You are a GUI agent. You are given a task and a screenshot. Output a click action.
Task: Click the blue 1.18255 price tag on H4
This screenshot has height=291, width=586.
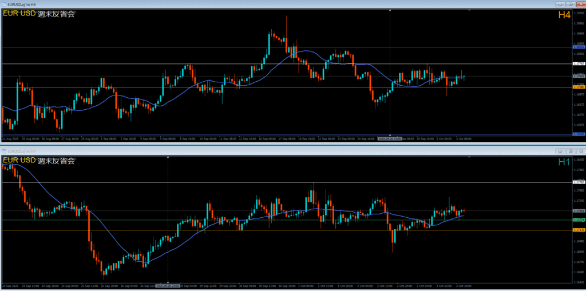(x=578, y=47)
